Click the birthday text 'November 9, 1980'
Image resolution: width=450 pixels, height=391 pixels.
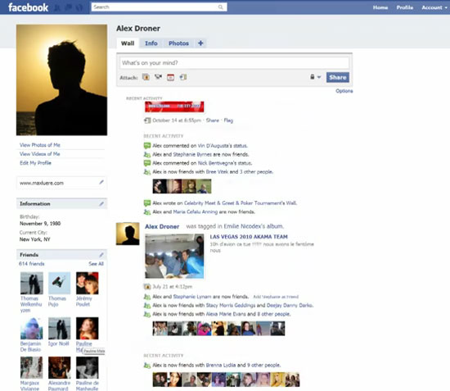pyautogui.click(x=40, y=224)
